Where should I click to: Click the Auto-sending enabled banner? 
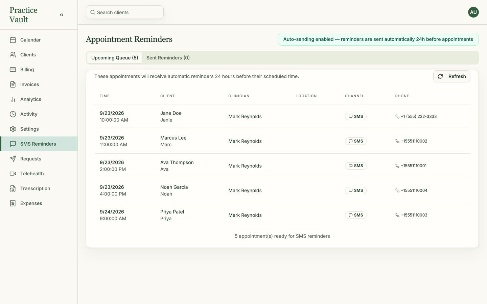(378, 39)
